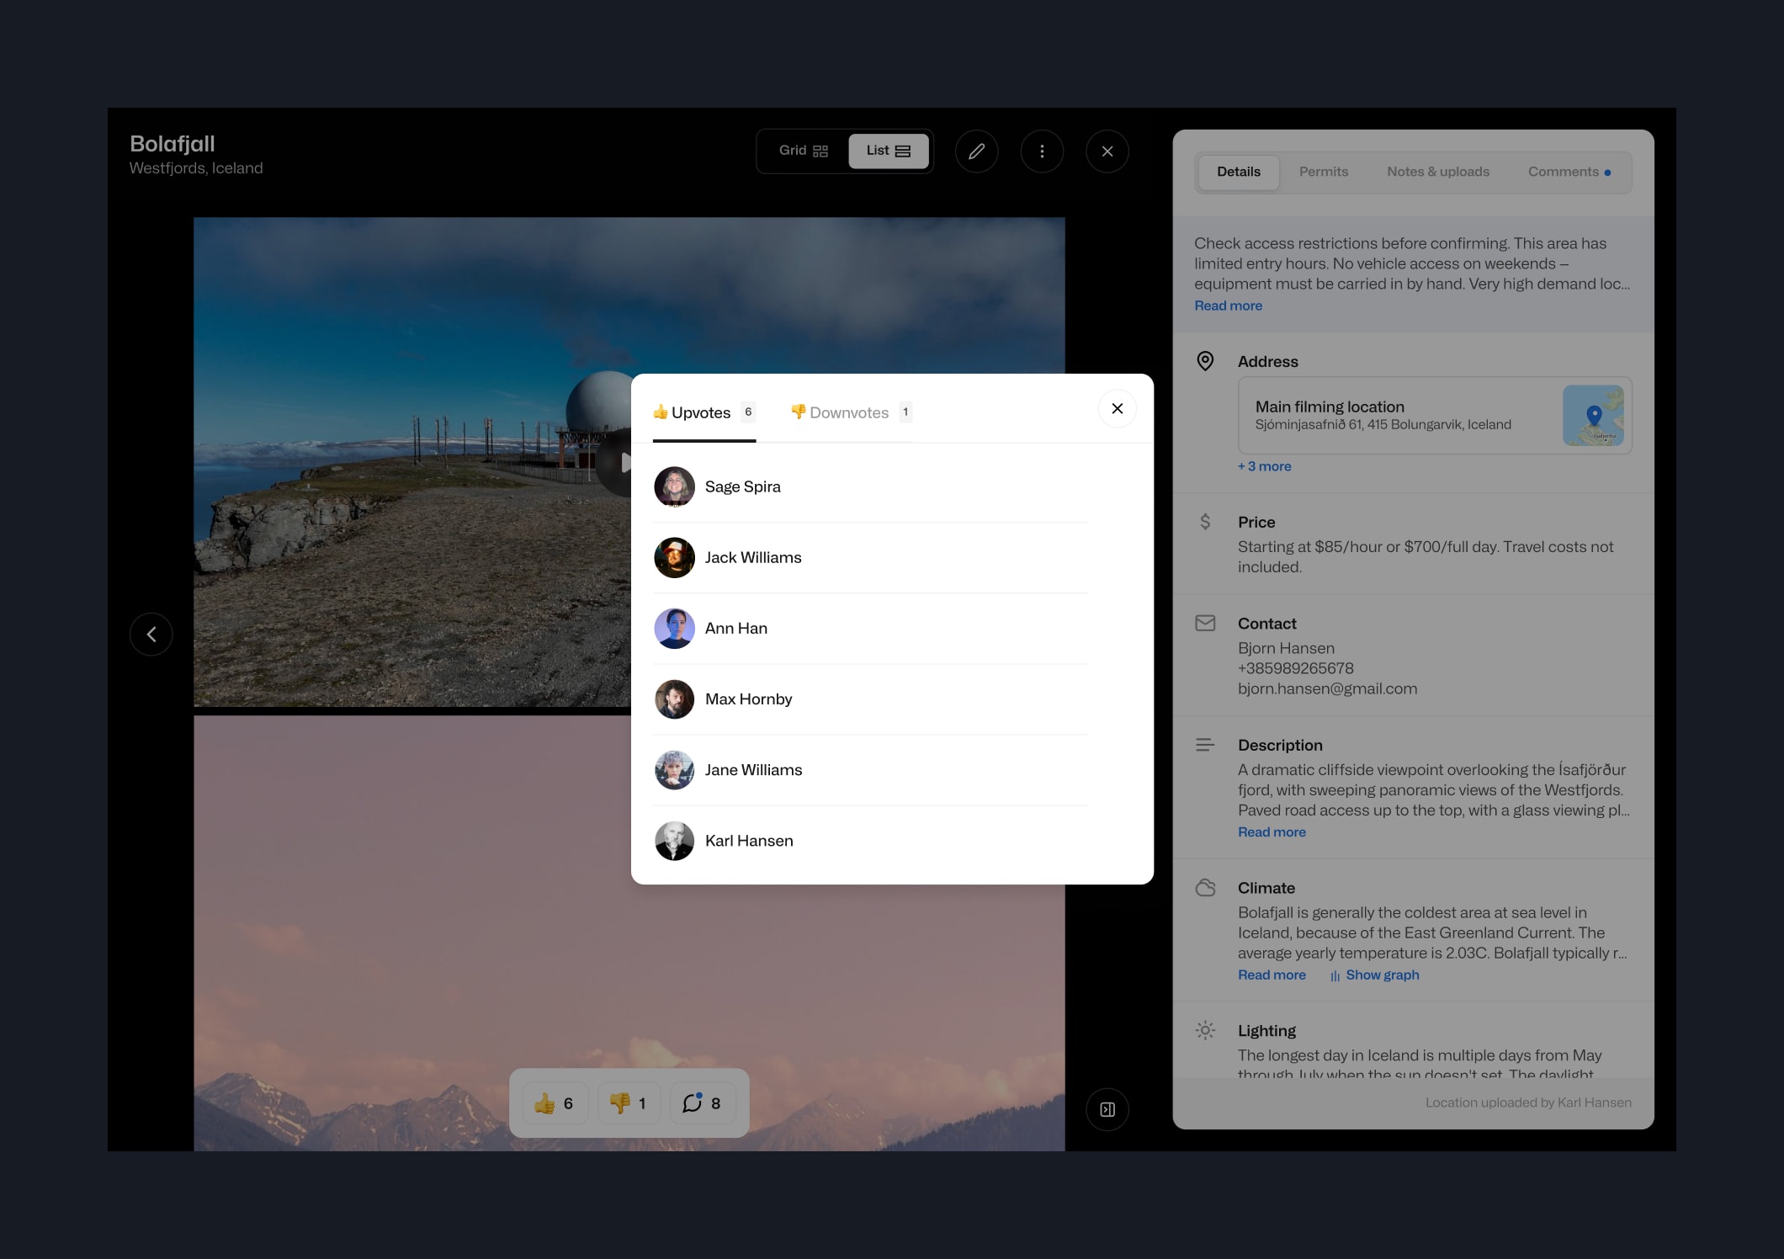The width and height of the screenshot is (1784, 1259).
Task: Expand Description with Read more
Action: [x=1272, y=831]
